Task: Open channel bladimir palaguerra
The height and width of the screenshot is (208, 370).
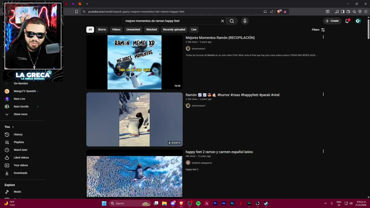Action: pyautogui.click(x=202, y=163)
